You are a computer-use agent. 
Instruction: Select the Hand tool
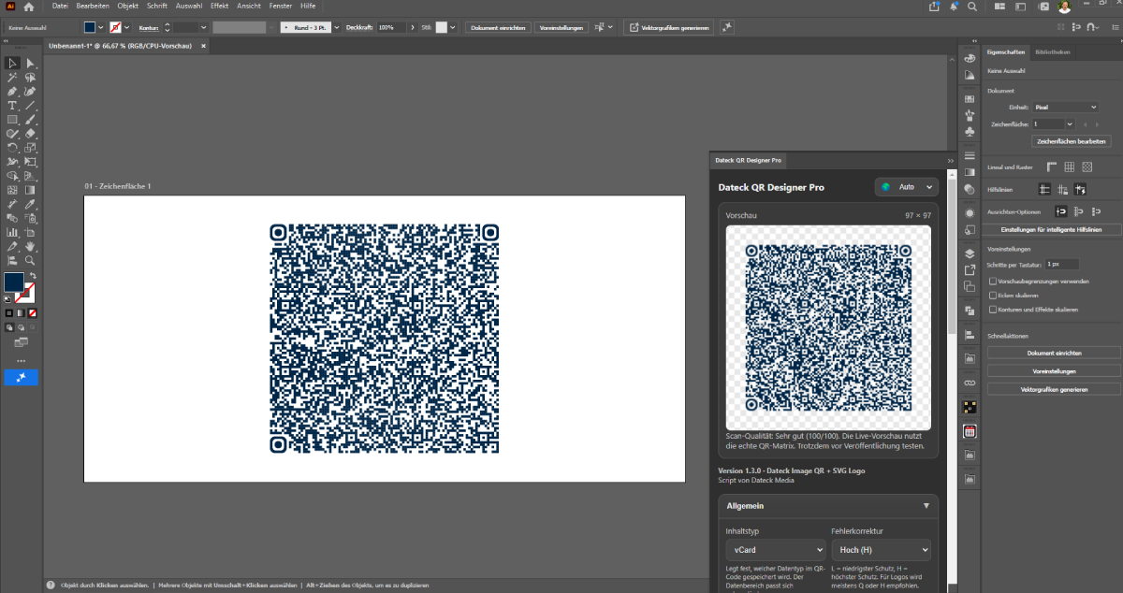coord(30,246)
